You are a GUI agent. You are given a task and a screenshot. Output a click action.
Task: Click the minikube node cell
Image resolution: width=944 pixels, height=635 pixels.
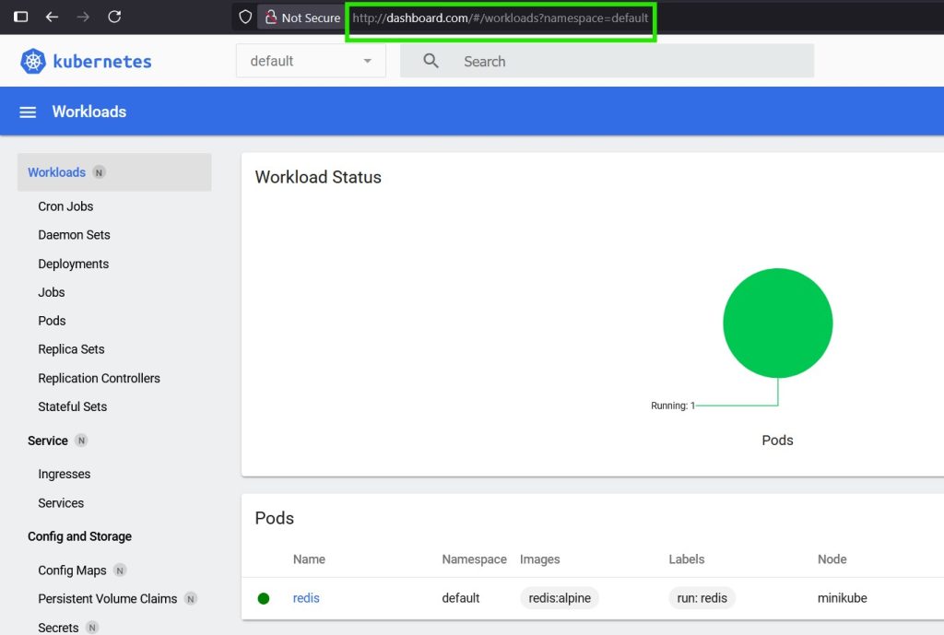[843, 598]
